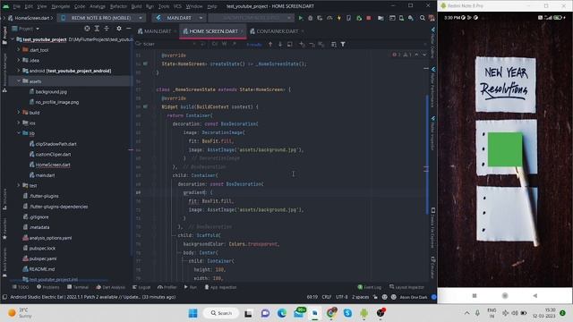Open Windows Start menu

click(x=193, y=313)
